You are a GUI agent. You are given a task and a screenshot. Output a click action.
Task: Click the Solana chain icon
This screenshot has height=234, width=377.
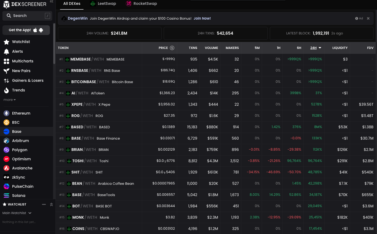tap(6, 196)
